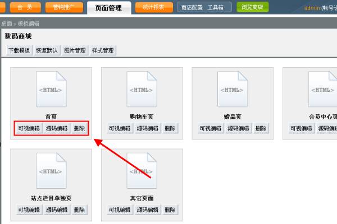Delete the 赠品页 template
Viewport: 337px width, 224px height.
pyautogui.click(x=261, y=128)
